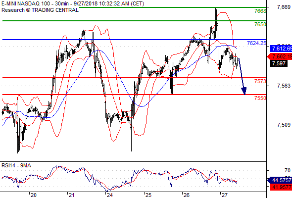Click the 7668 resistance level label
Image resolution: width=292 pixels, height=198 pixels.
pos(260,11)
